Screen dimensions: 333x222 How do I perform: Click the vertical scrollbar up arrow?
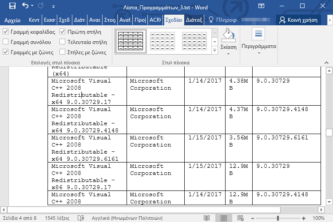[329, 71]
